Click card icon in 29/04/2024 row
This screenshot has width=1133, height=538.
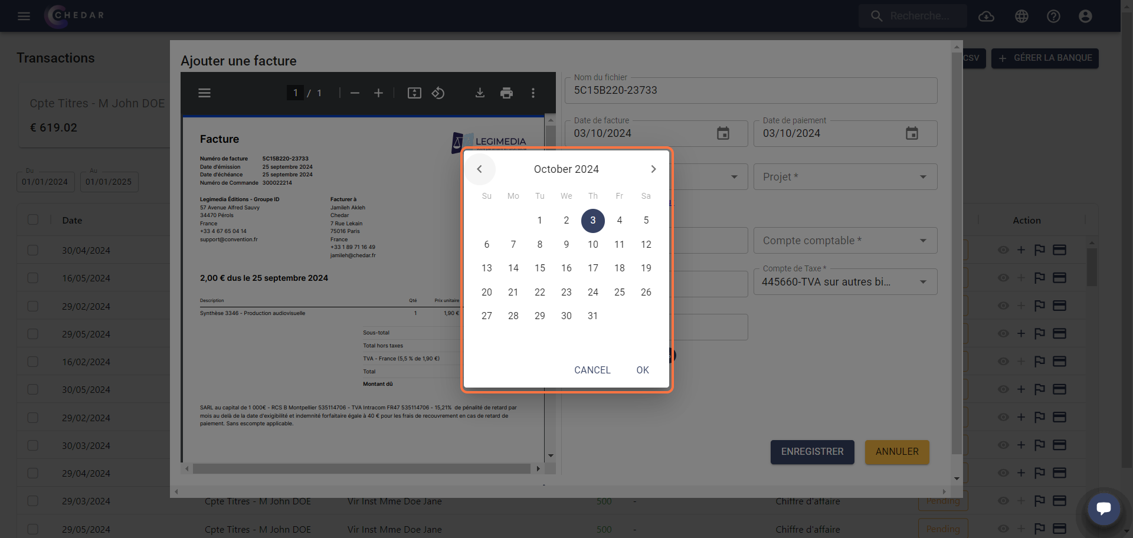point(1060,473)
